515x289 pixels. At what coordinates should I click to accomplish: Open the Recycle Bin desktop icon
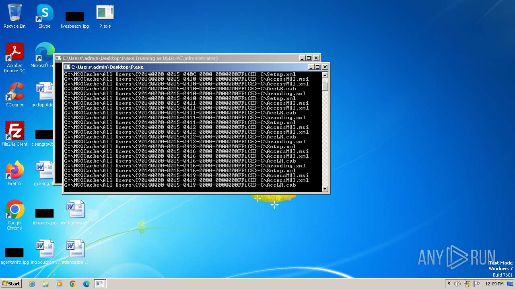pos(14,16)
